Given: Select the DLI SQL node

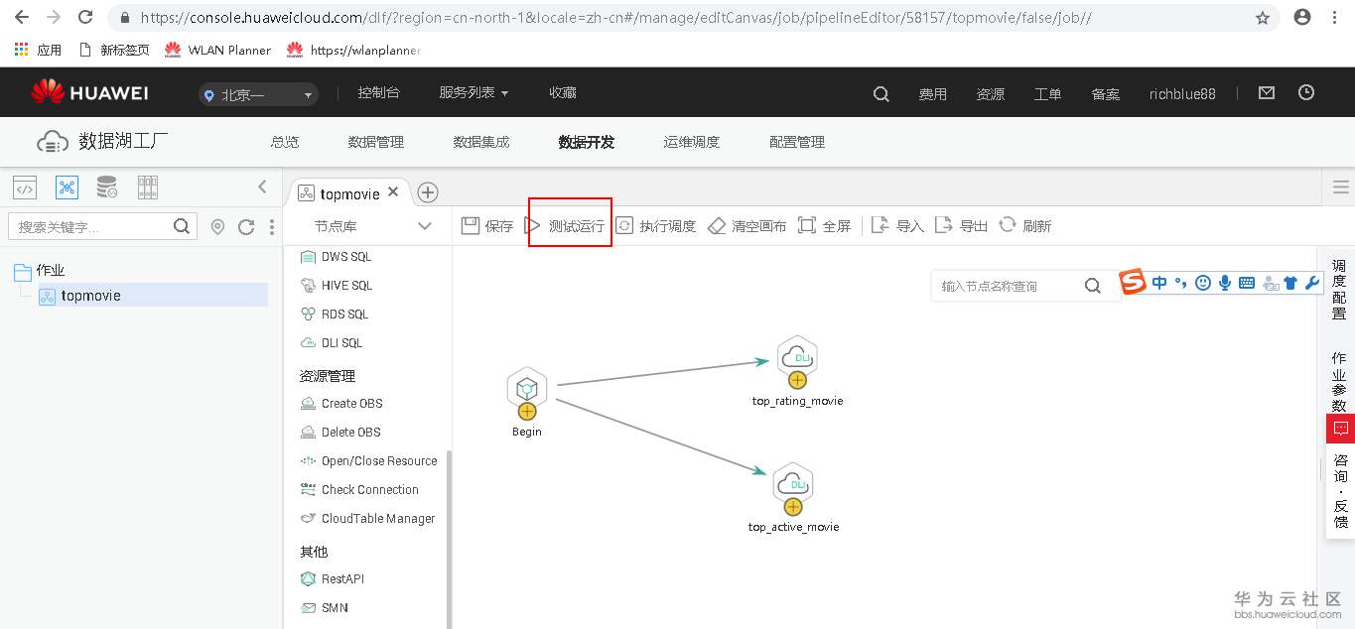Looking at the screenshot, I should pos(332,342).
